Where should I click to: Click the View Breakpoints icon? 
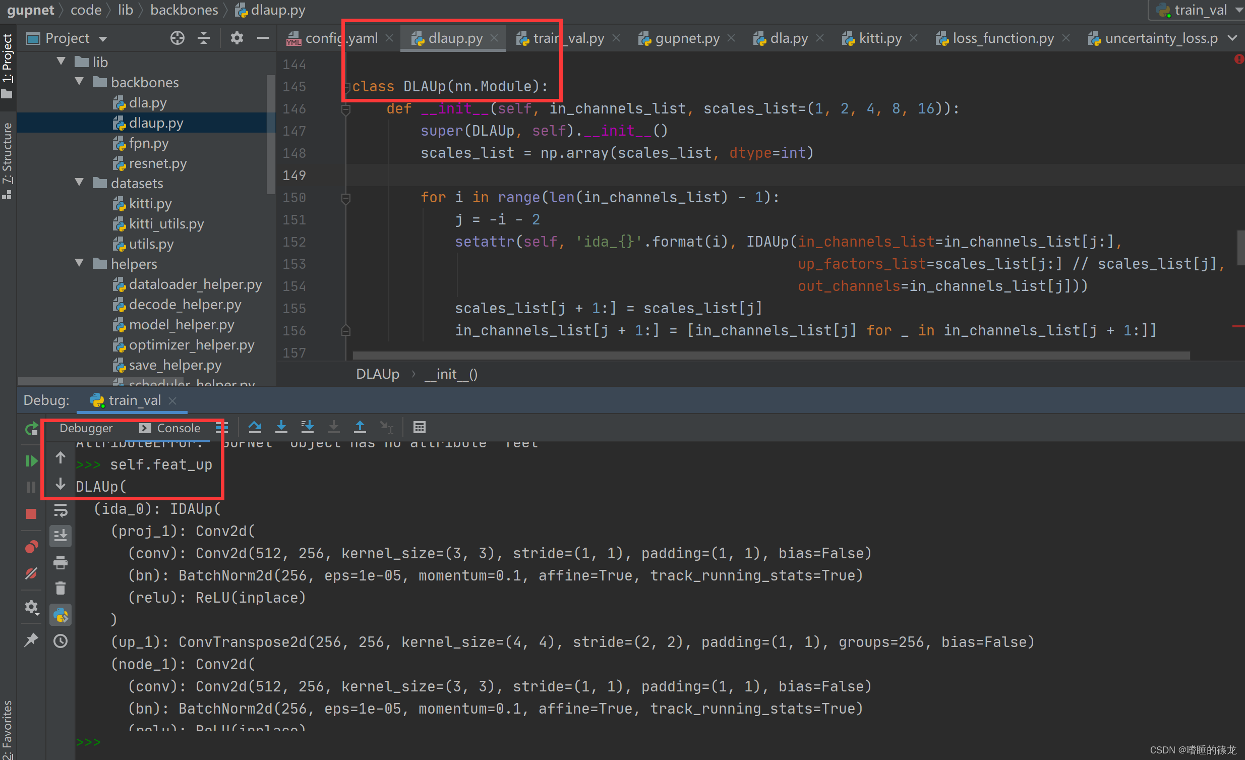pos(31,547)
